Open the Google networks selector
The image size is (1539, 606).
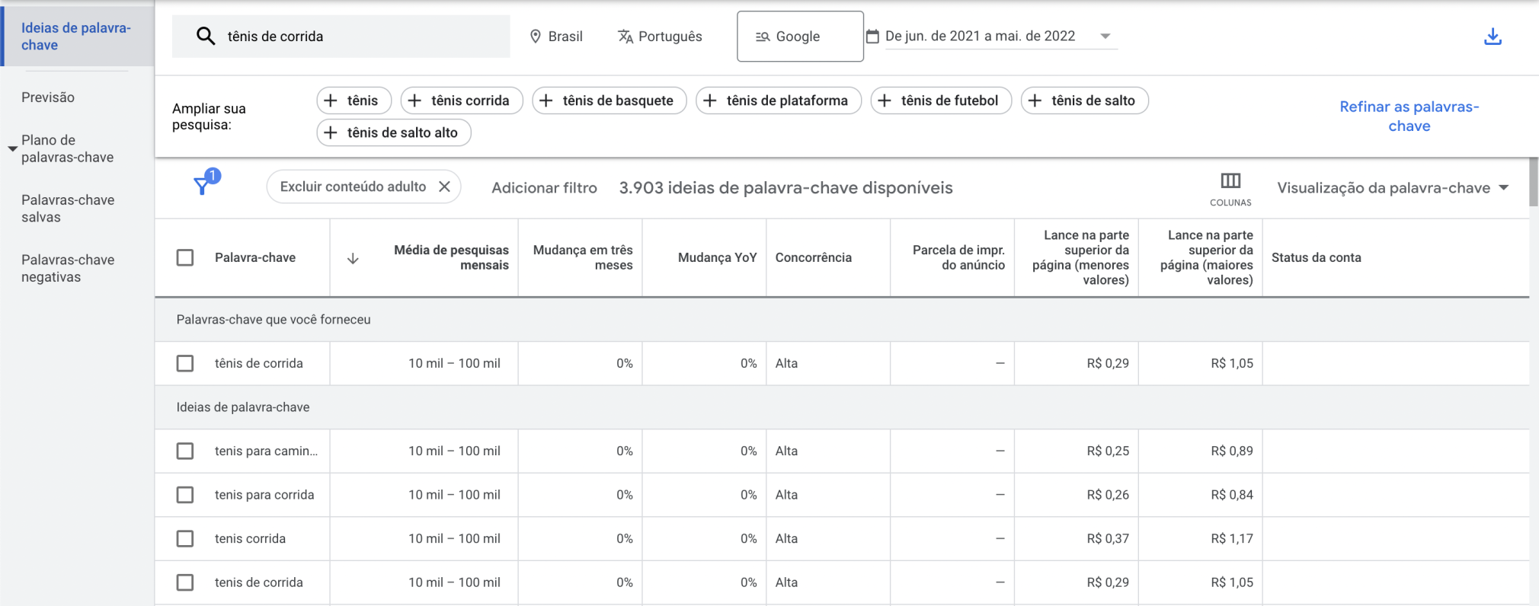point(800,36)
